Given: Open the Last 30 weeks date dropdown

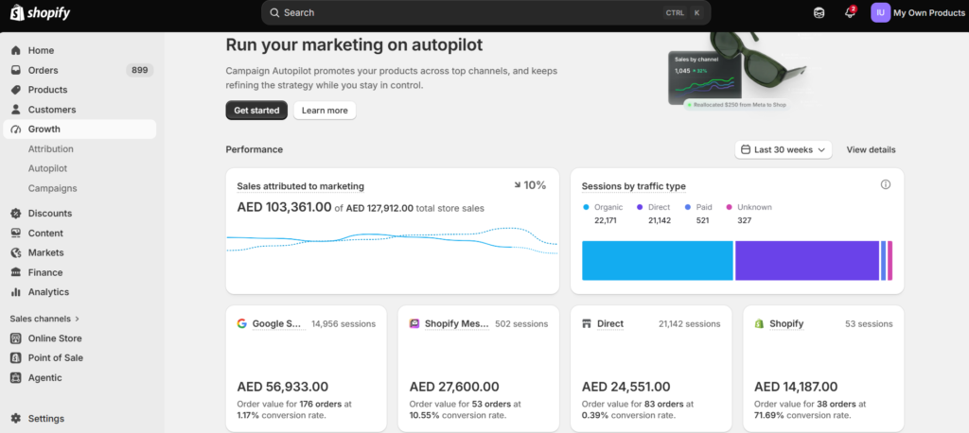Looking at the screenshot, I should pos(783,149).
